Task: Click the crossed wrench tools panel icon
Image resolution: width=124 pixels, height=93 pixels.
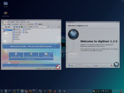Action: tap(14, 91)
